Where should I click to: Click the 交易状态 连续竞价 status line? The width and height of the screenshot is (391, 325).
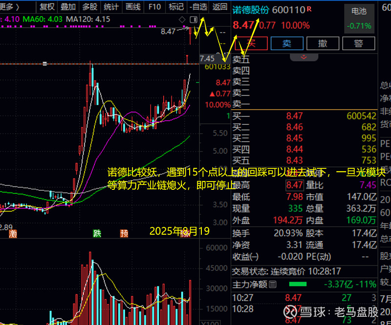click(286, 271)
